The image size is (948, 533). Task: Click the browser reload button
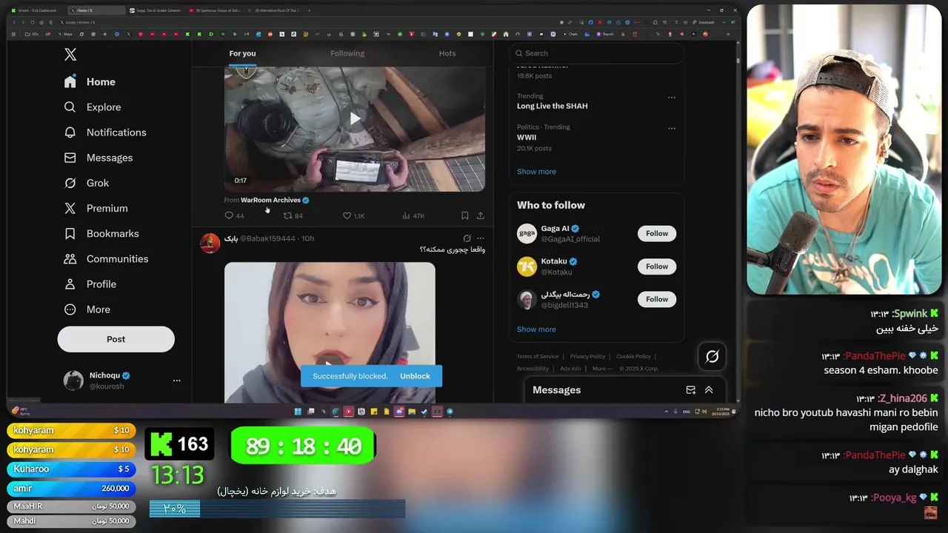point(33,22)
